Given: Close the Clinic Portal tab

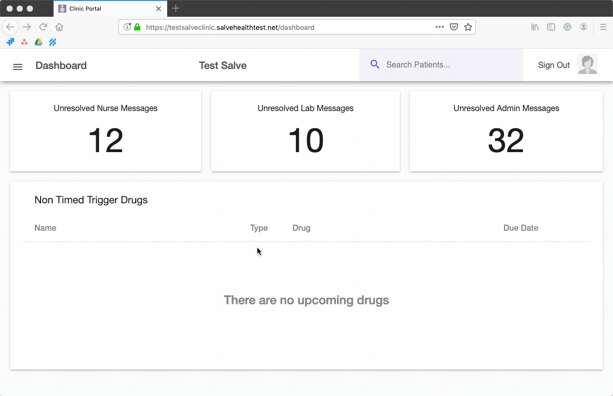Looking at the screenshot, I should point(159,9).
